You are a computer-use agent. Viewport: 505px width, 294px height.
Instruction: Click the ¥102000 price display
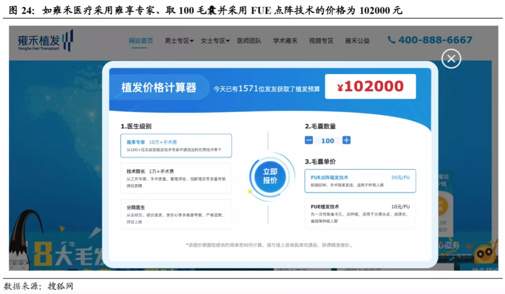[370, 86]
